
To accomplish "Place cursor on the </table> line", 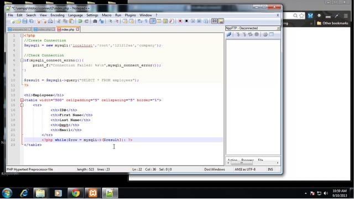I will pyautogui.click(x=33, y=145).
